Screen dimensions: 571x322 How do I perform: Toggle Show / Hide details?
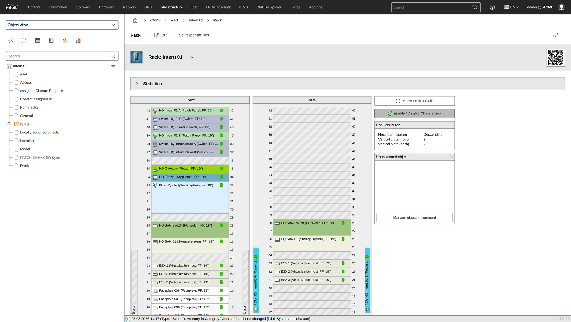[414, 101]
